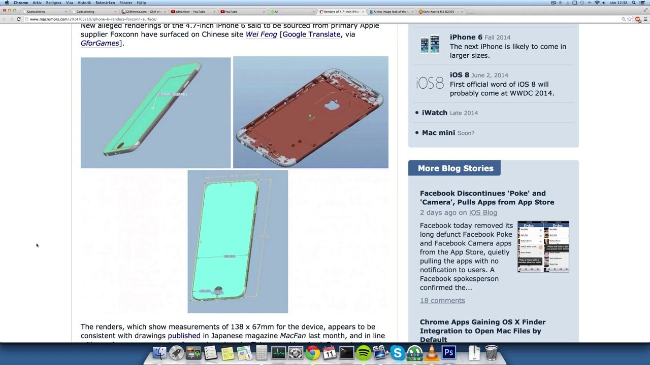Open Photoshop from the dock

[449, 352]
